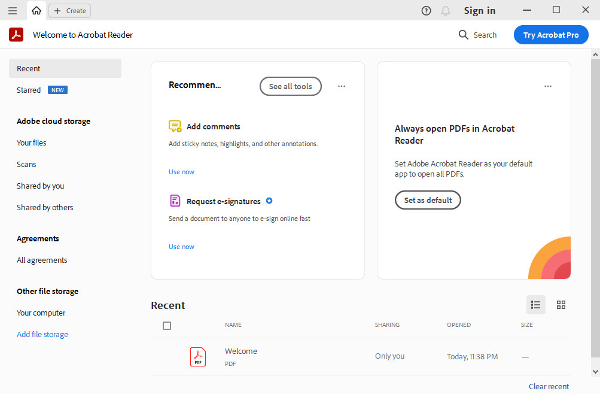The width and height of the screenshot is (600, 394).
Task: Sort by OPENED column header
Action: coord(458,325)
